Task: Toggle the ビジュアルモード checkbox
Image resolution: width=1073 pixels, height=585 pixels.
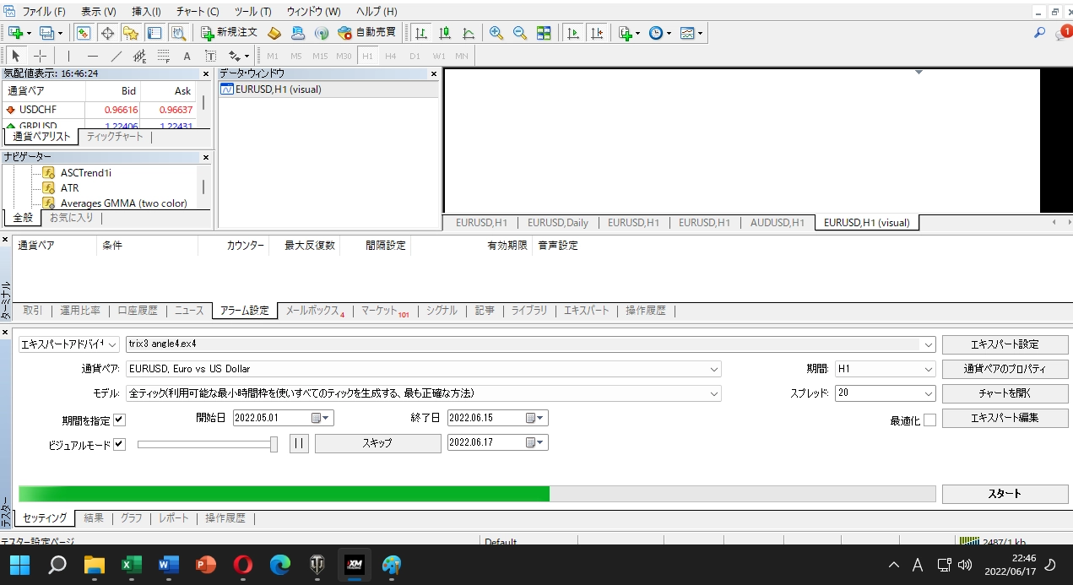Action: 119,444
